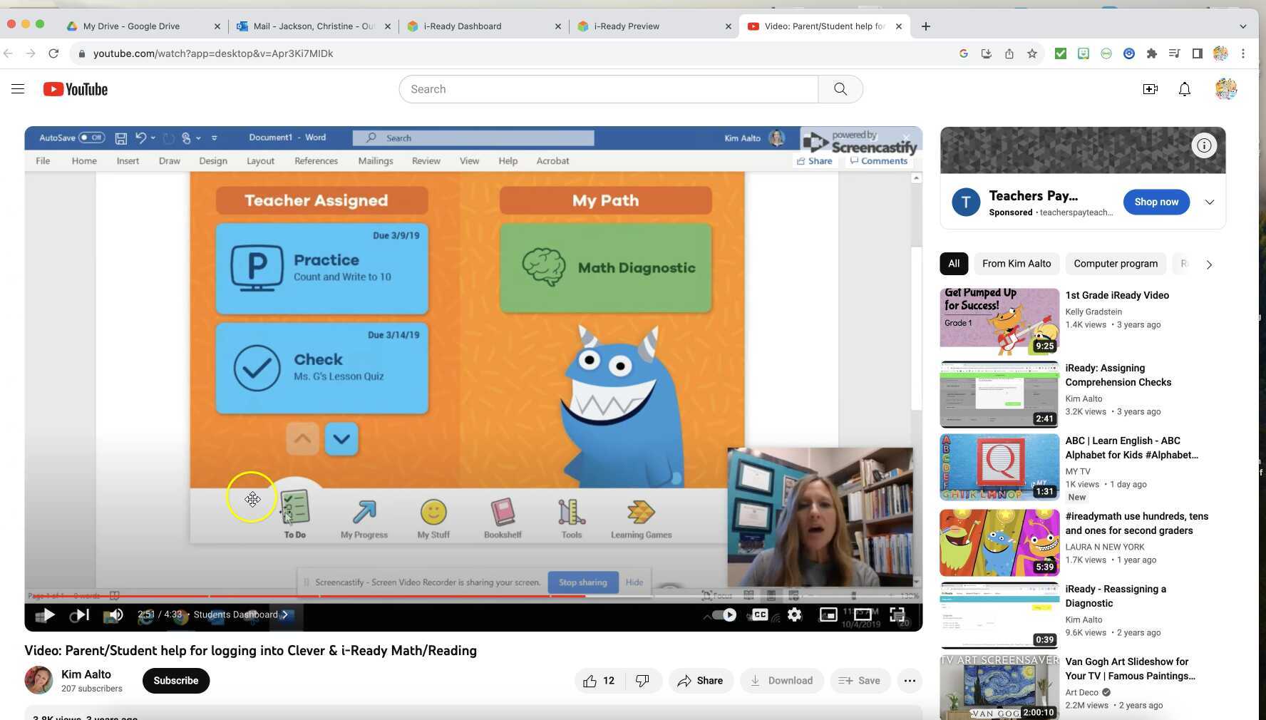Click the search magnifier icon
Screen dimensions: 1266x720
840,88
